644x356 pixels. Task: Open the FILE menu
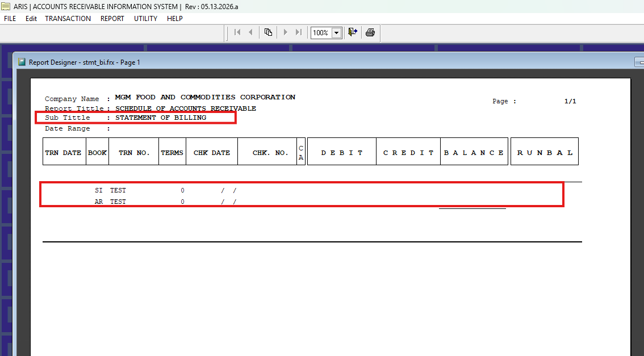tap(10, 19)
